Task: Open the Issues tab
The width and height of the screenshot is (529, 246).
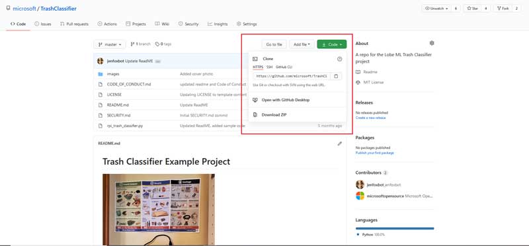Action: coord(43,24)
